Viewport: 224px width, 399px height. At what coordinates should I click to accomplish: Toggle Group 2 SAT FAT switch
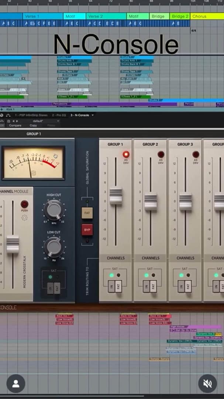pyautogui.click(x=154, y=286)
